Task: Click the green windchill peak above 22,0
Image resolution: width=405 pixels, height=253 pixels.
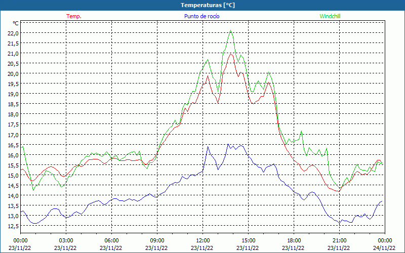Action: point(231,30)
